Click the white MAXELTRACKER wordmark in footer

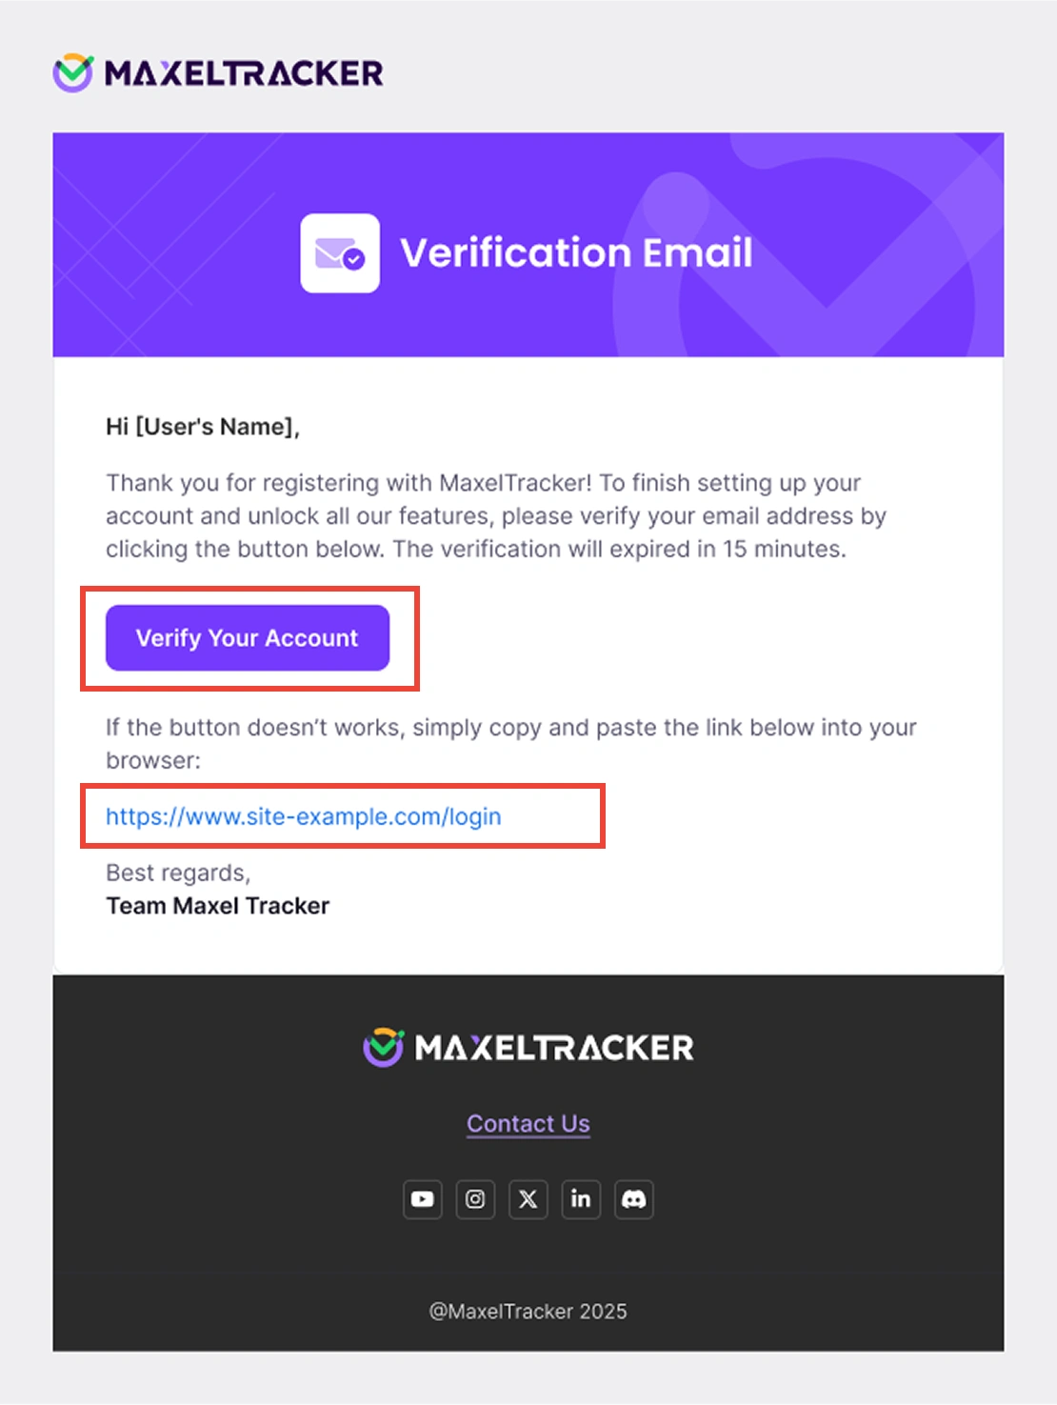pos(554,1049)
